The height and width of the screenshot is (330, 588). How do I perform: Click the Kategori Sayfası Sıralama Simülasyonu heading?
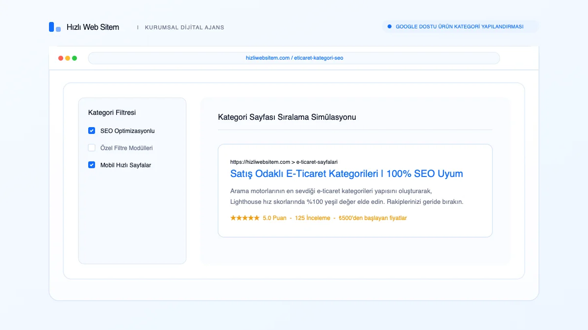tap(287, 117)
